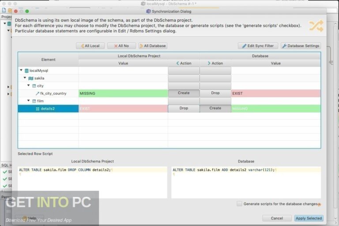The height and width of the screenshot is (226, 339).
Task: Click Drop action for details2 row
Action: tap(184, 108)
